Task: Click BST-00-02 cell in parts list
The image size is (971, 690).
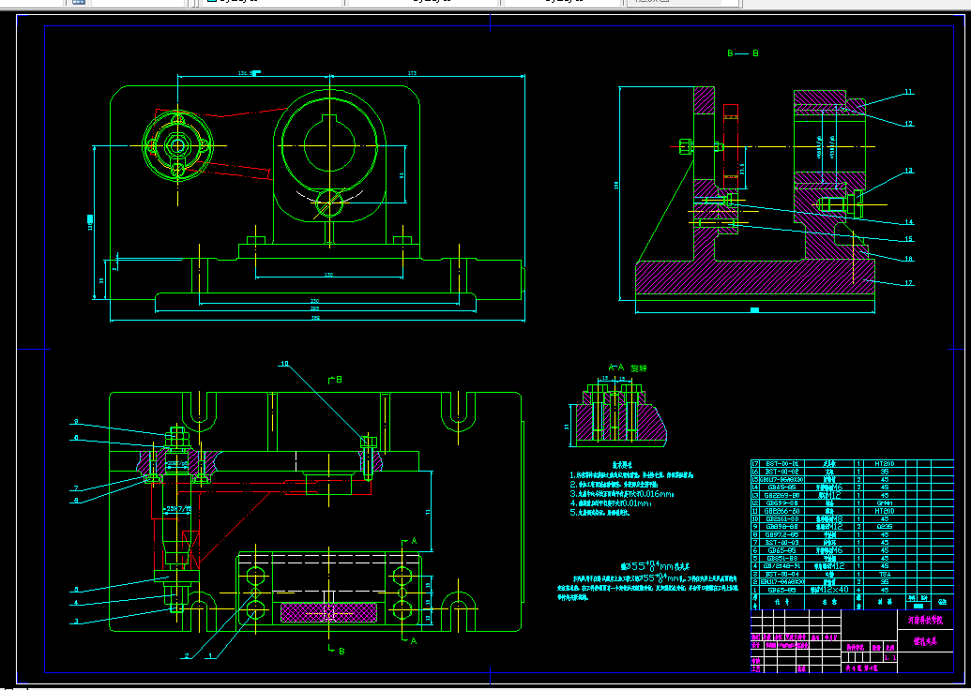Action: coord(781,472)
